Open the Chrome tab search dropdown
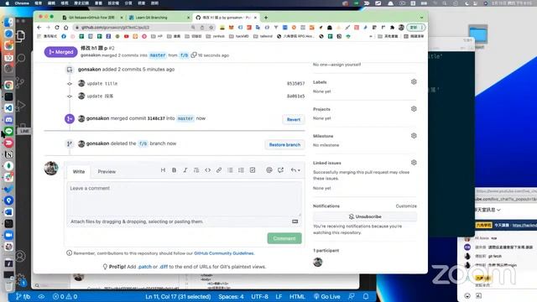The height and width of the screenshot is (302, 537). [x=421, y=18]
